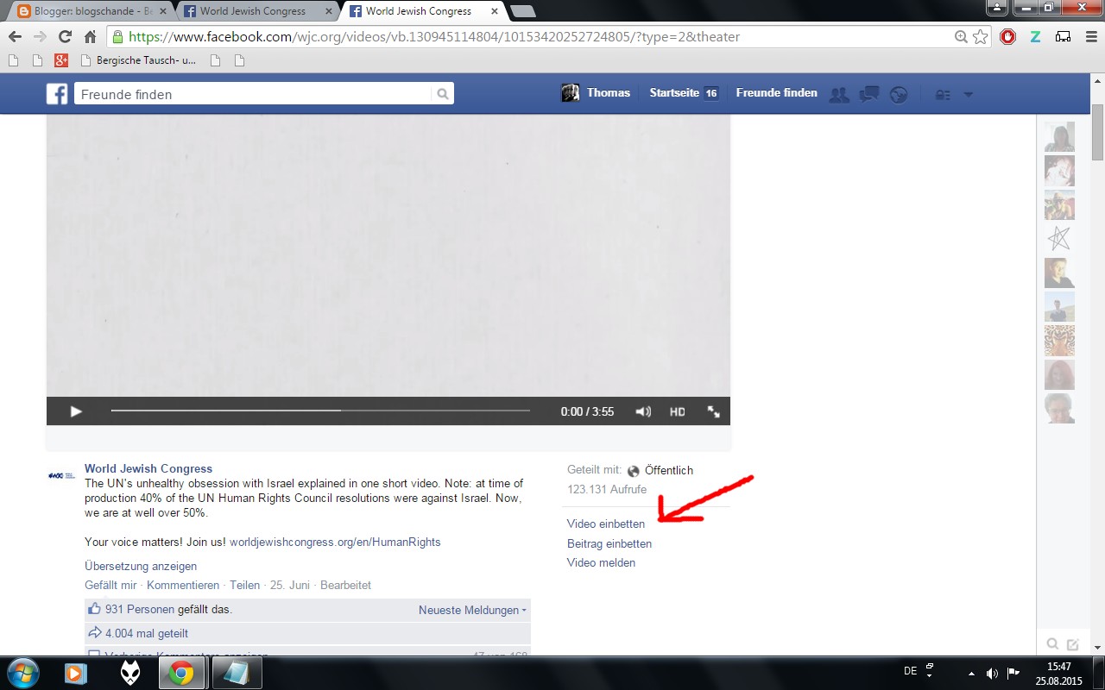Screen dimensions: 1105x690
Task: Open Chrome from taskbar
Action: pos(181,673)
